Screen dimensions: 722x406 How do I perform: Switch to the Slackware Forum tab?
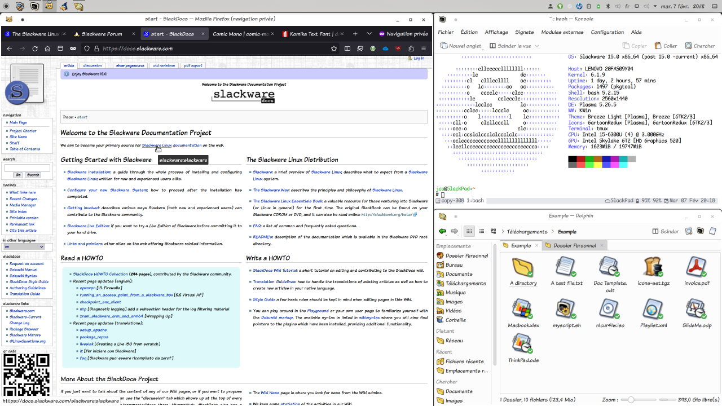point(102,34)
